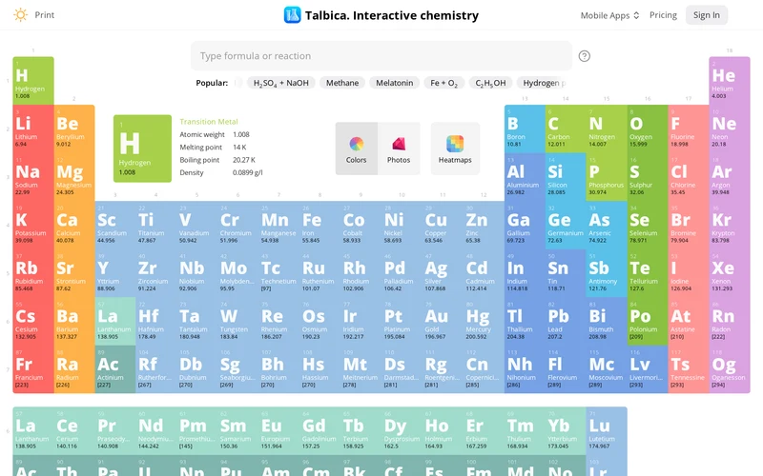
Task: Select the Iron element tile
Action: pos(320,225)
